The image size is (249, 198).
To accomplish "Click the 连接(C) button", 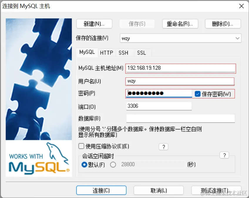I will coord(101,190).
